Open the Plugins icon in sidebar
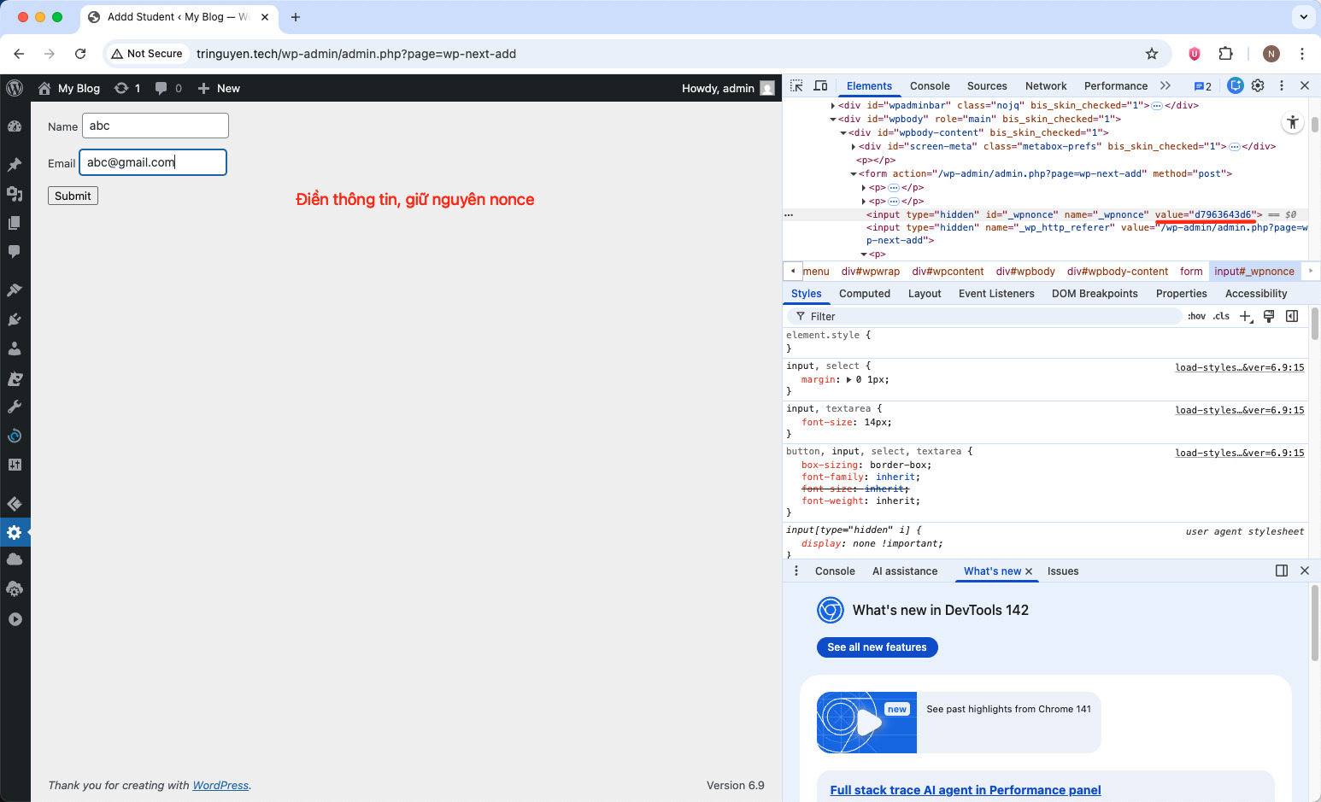1321x802 pixels. coord(15,319)
